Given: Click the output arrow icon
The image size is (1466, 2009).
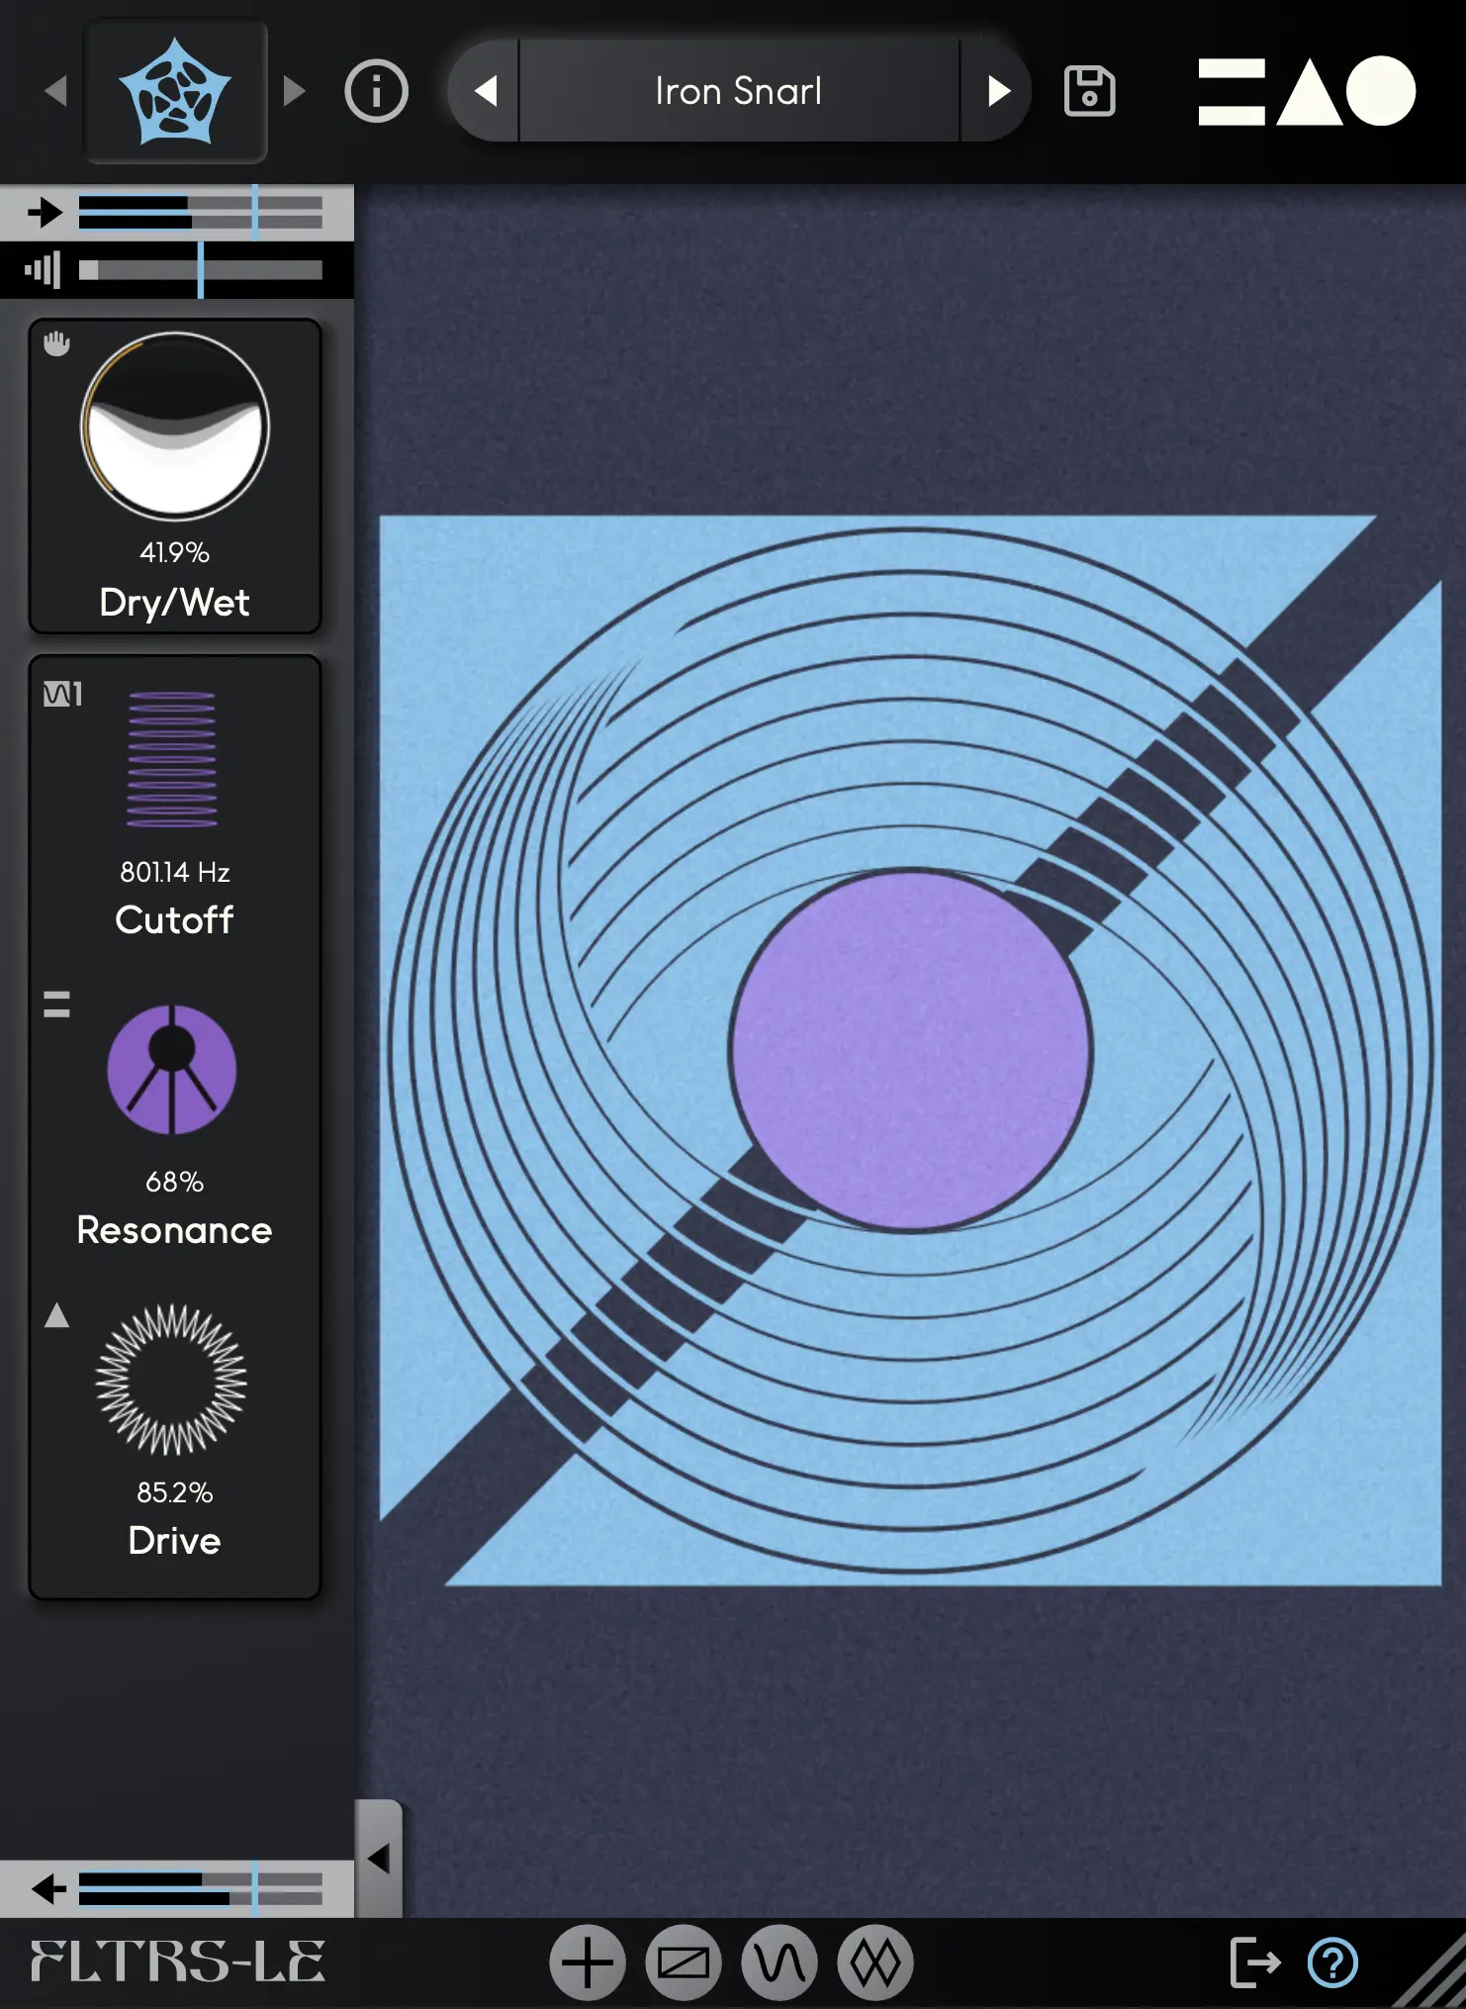Looking at the screenshot, I should click(x=48, y=1889).
